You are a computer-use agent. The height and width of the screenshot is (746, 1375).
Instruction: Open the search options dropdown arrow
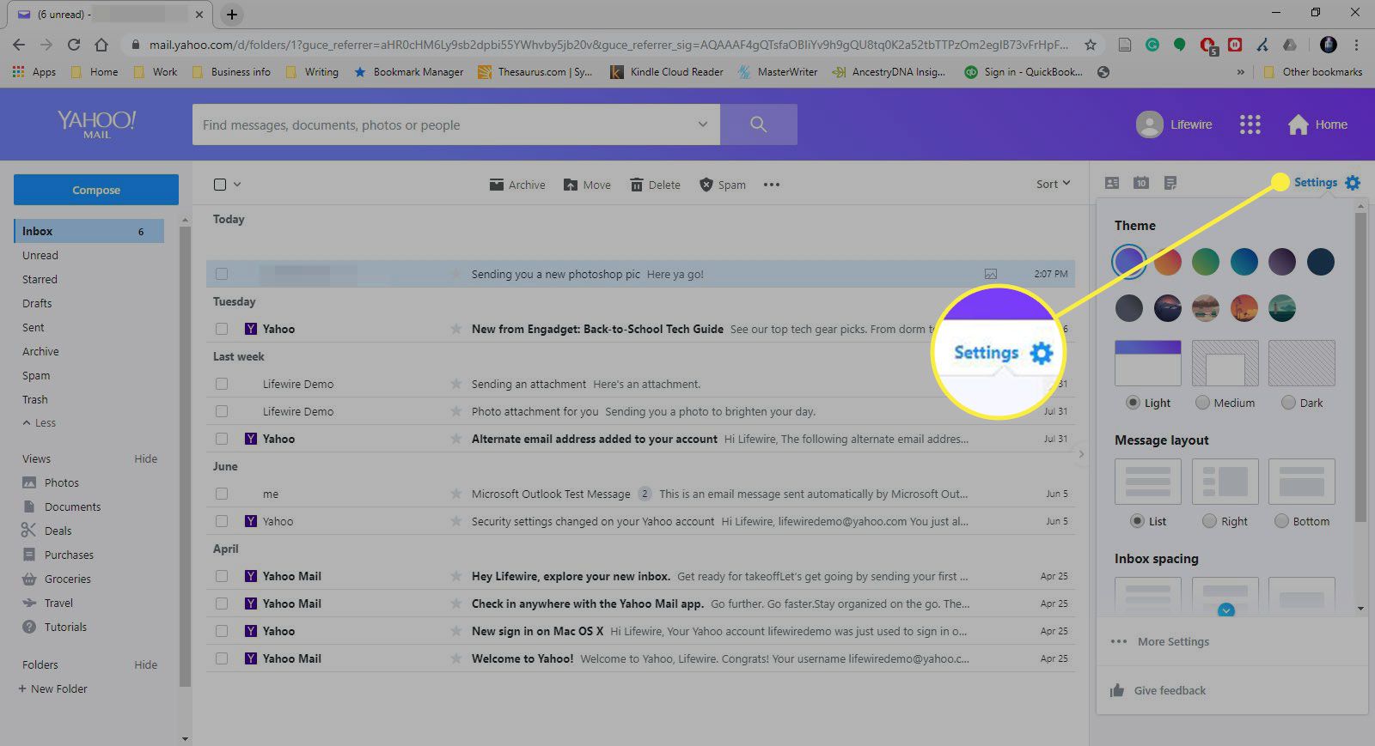pos(702,124)
